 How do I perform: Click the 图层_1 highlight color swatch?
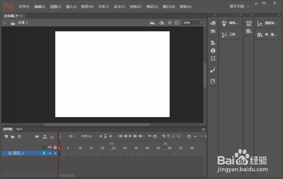coord(44,153)
